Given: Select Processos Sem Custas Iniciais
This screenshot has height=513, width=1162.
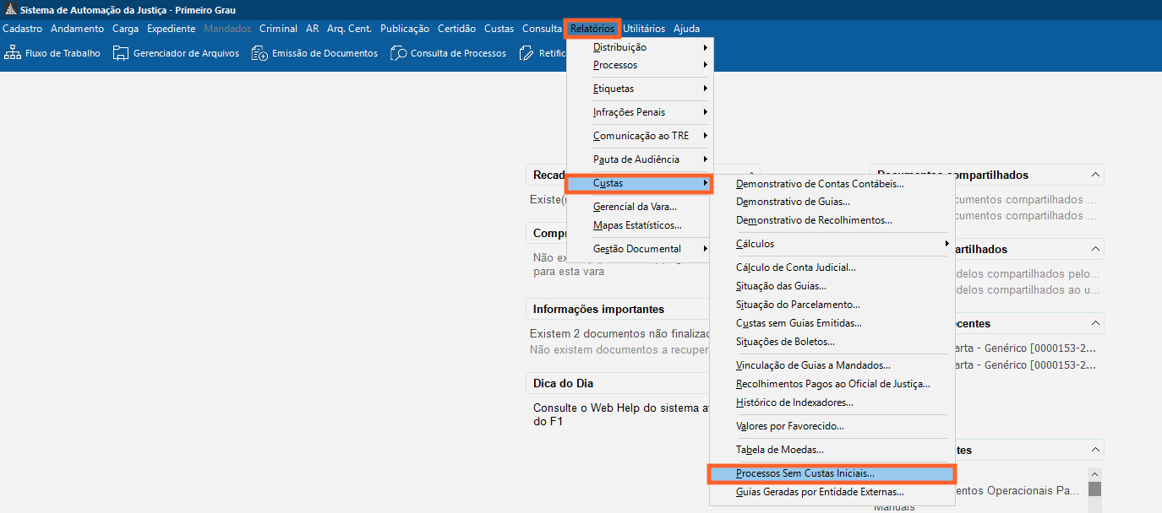Looking at the screenshot, I should (805, 474).
